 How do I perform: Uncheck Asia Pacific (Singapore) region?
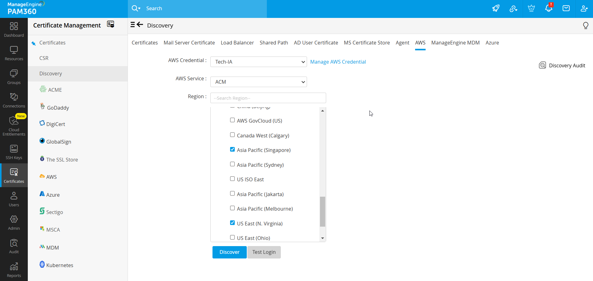(232, 150)
